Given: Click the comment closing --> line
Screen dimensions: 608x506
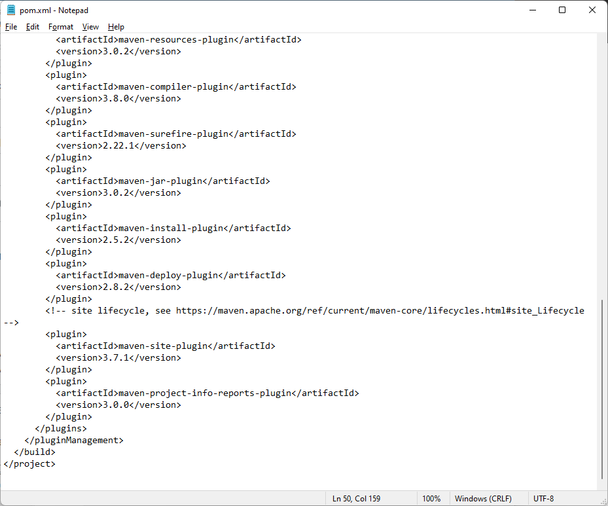Looking at the screenshot, I should (11, 323).
